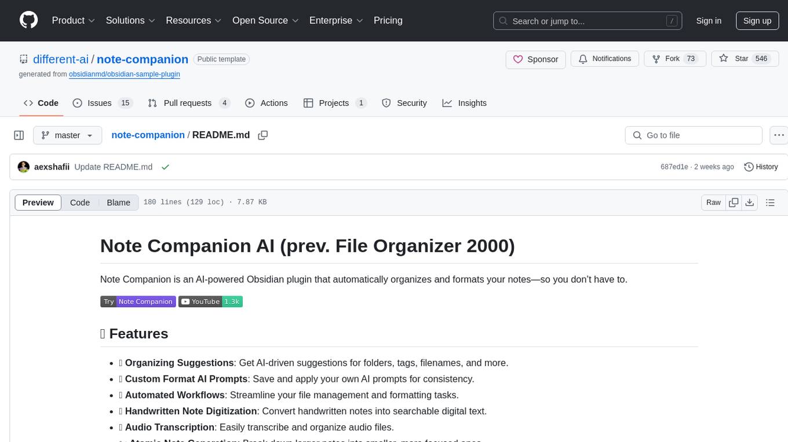Click the Pull requests count 4 badge

tap(225, 103)
